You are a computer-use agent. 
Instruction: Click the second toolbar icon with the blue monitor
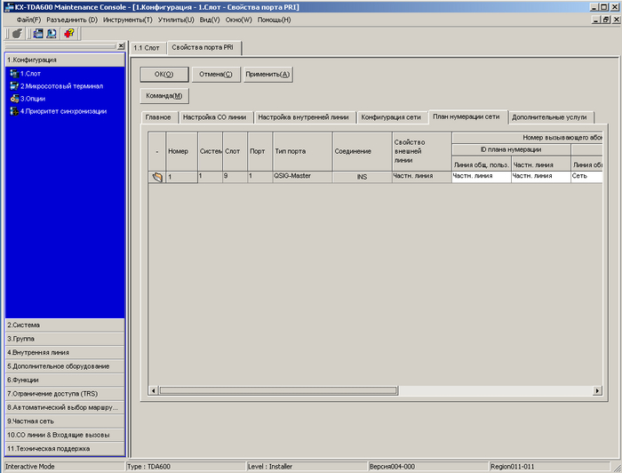[x=38, y=33]
